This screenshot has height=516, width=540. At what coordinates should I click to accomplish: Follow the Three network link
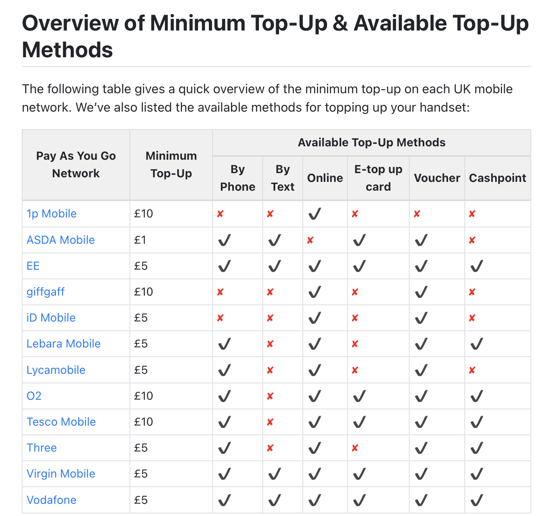point(42,448)
